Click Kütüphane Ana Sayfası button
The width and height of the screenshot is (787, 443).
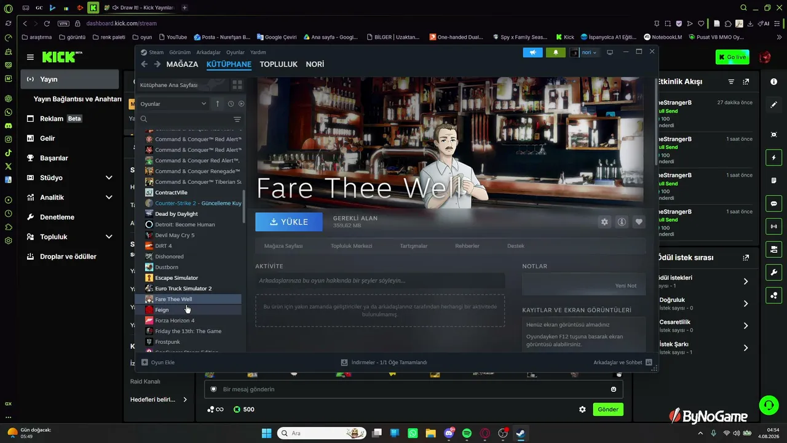(x=181, y=85)
